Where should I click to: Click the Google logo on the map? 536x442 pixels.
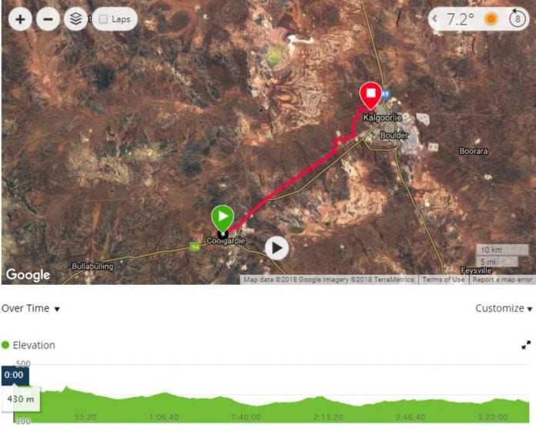28,274
